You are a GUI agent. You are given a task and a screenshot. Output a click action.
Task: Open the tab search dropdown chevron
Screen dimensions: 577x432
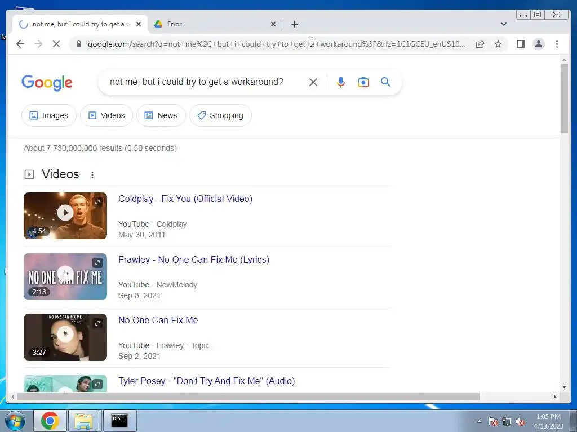coord(504,24)
